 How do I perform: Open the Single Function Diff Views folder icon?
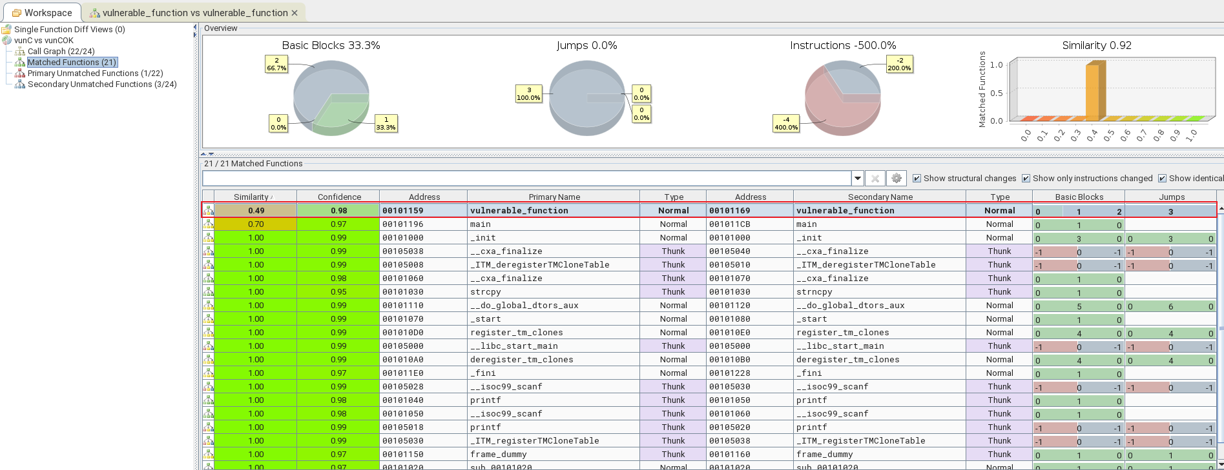point(6,30)
